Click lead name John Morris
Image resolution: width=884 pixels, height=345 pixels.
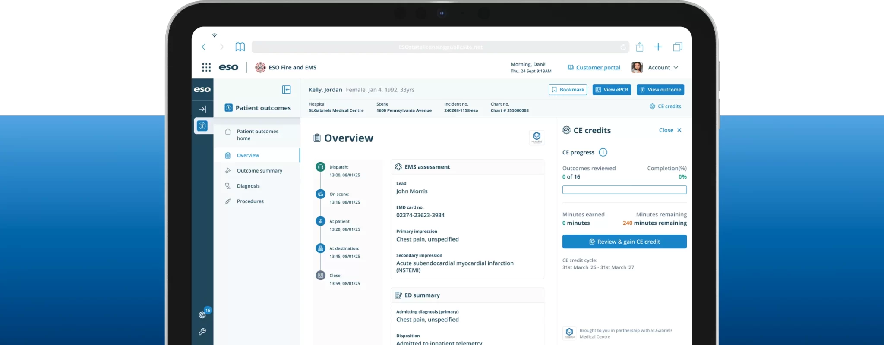(x=412, y=191)
